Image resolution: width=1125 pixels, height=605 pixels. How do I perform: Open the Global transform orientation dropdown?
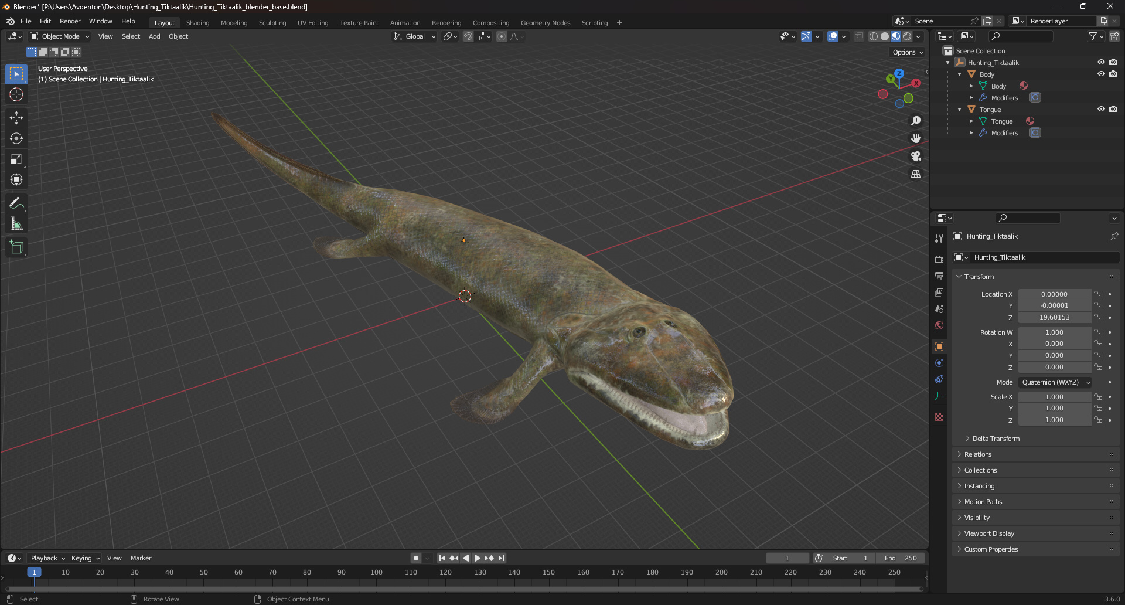tap(415, 36)
